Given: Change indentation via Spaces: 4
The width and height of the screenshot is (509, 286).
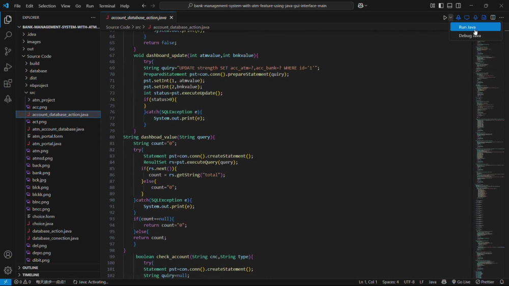Looking at the screenshot, I should tap(390, 282).
